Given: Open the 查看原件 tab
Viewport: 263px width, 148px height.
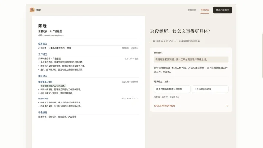Looking at the screenshot, I should pos(192,10).
